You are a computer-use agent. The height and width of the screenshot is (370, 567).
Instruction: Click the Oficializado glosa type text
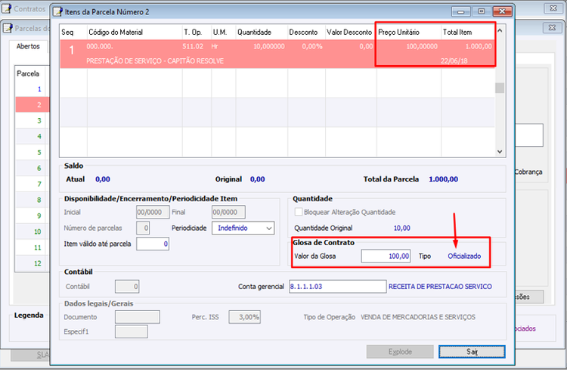(464, 256)
